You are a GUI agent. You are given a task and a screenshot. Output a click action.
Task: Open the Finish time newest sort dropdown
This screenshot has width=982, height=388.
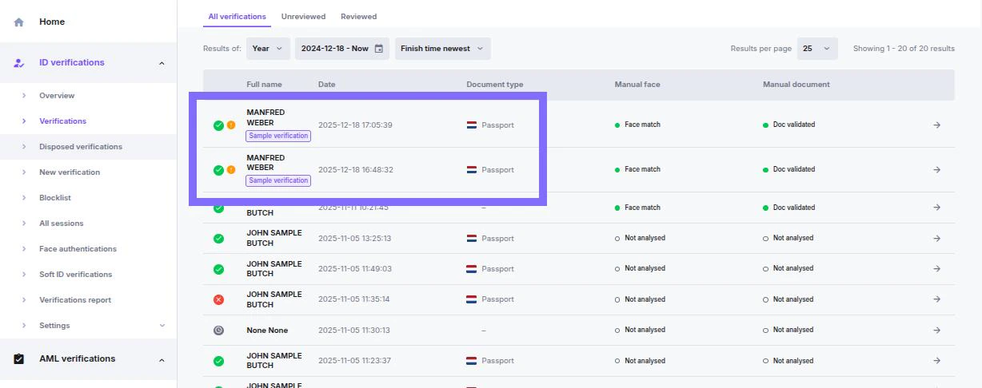(x=443, y=49)
